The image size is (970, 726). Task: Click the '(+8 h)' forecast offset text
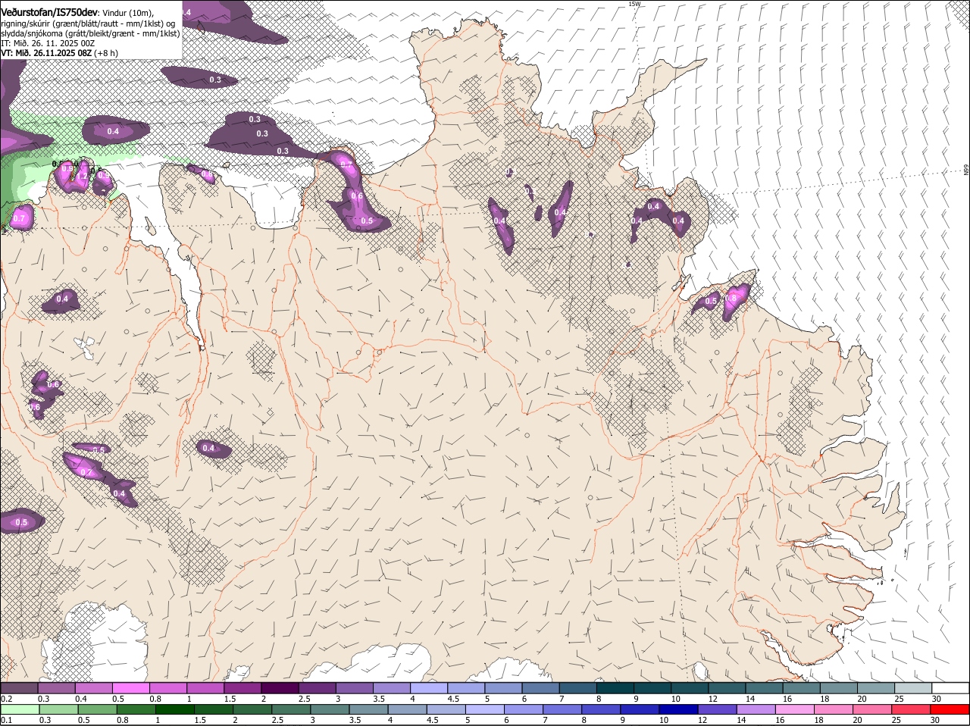tap(105, 53)
